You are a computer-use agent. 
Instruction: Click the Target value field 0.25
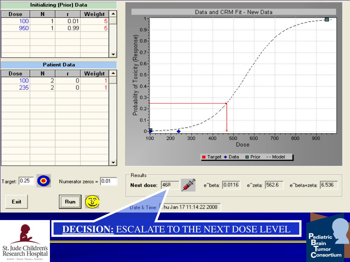26,181
